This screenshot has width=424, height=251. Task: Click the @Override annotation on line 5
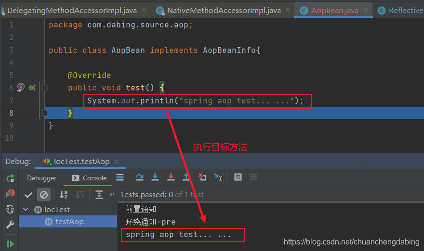(x=90, y=75)
